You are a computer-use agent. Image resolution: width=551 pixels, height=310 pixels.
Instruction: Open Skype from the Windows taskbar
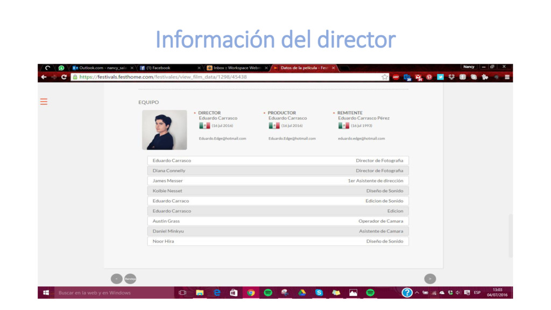[x=319, y=293]
